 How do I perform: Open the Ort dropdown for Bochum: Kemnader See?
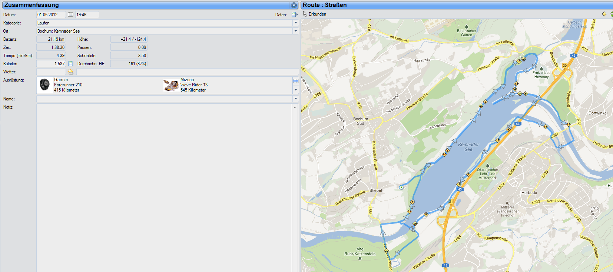[x=295, y=31]
